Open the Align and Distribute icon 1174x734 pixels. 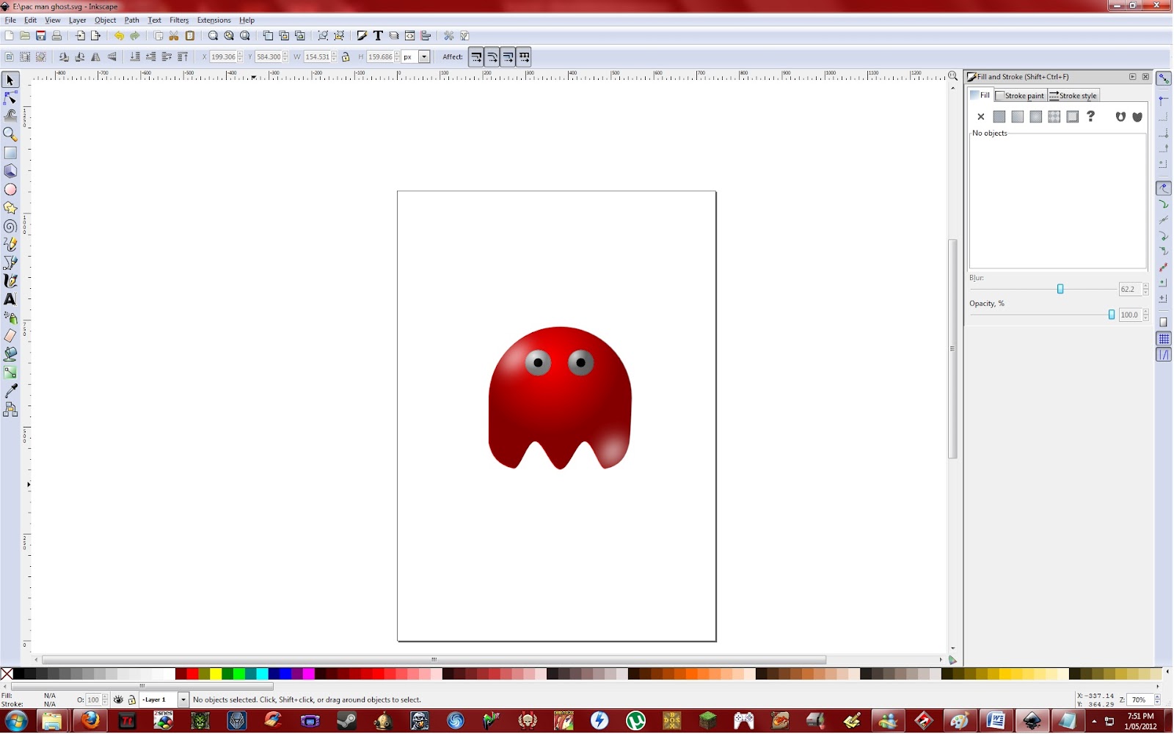click(x=426, y=35)
